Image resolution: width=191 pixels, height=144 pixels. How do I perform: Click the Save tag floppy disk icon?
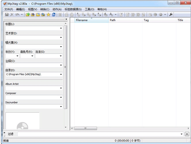click(7, 15)
